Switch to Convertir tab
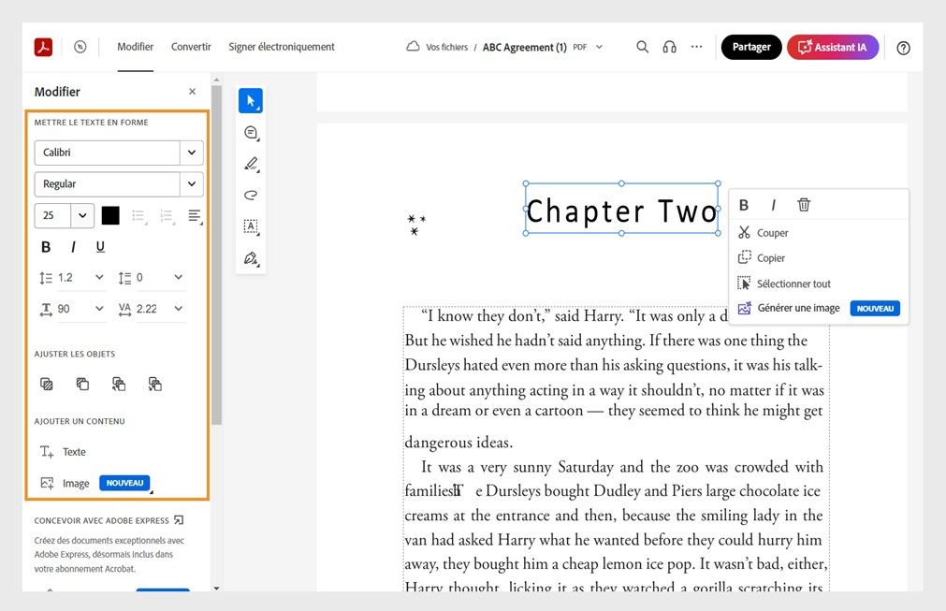 pos(191,47)
